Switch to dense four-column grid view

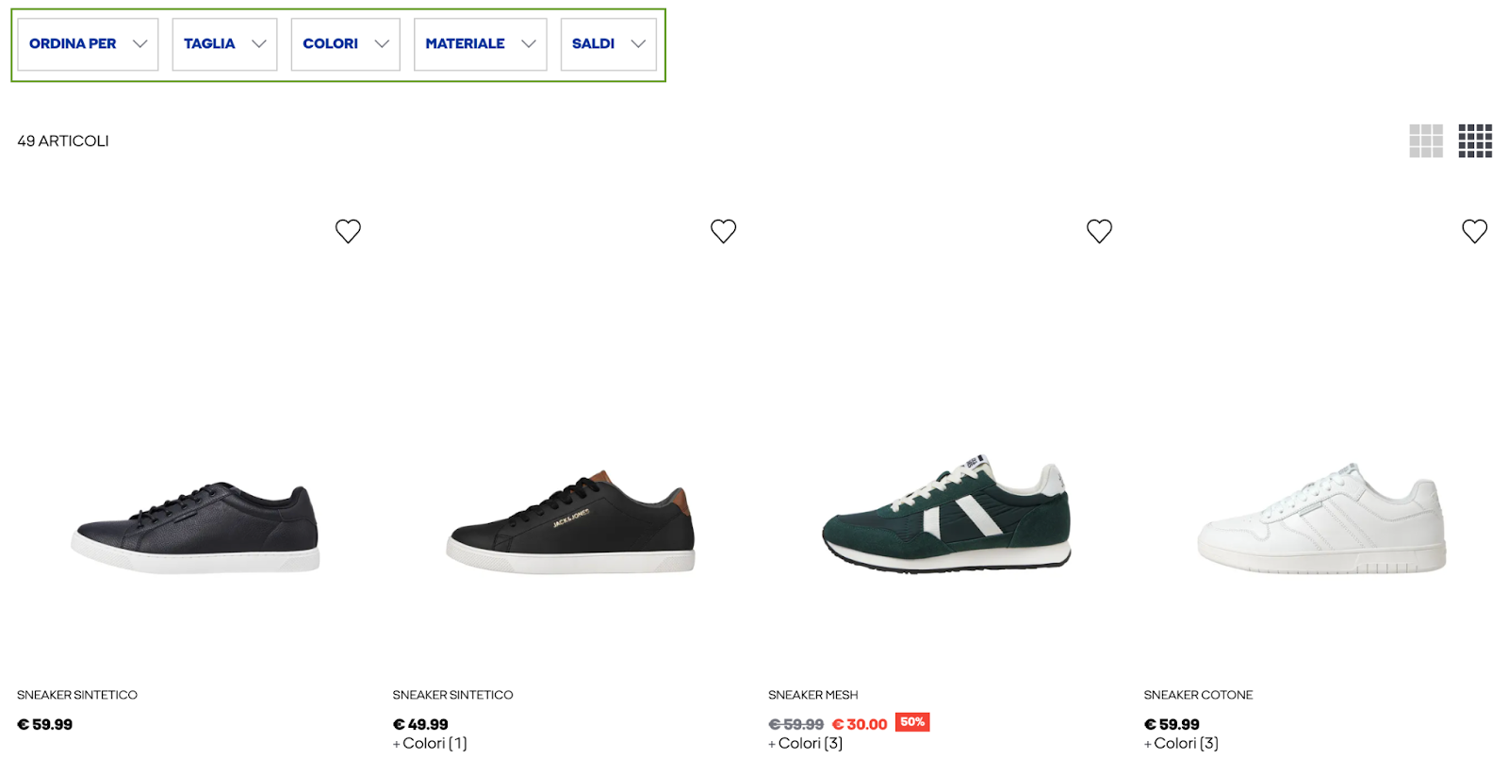[1475, 140]
